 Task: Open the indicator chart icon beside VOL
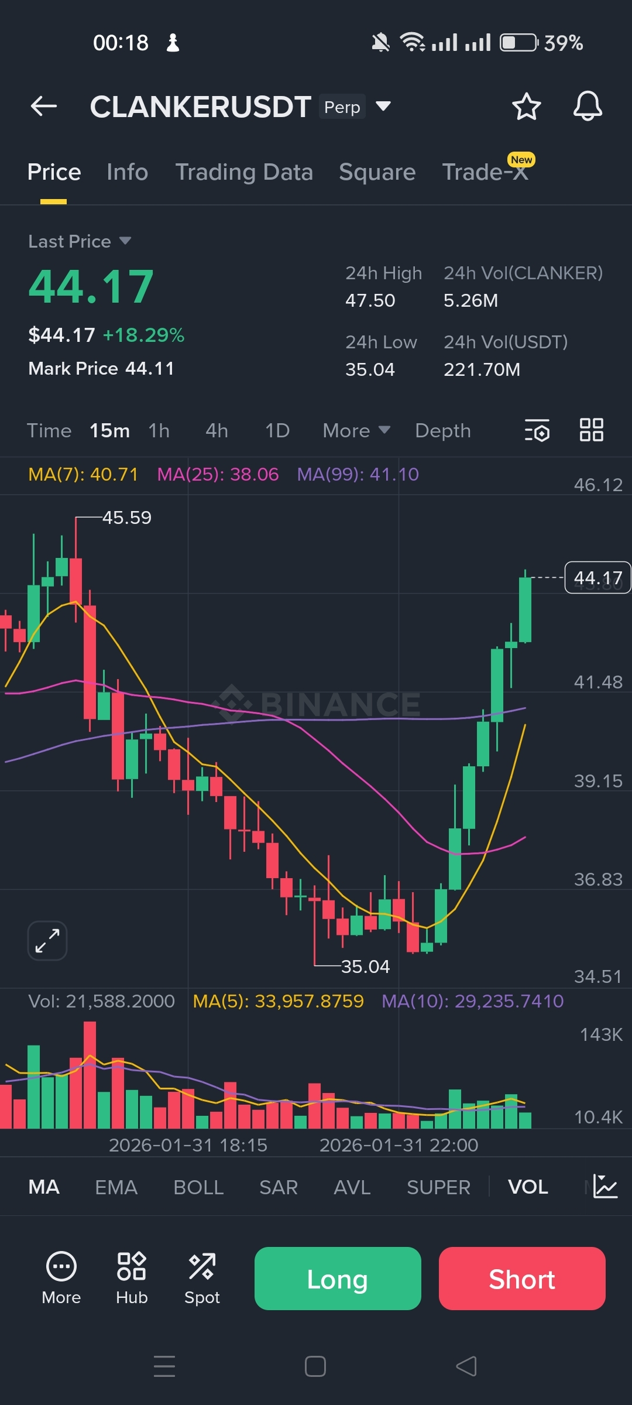coord(605,1187)
